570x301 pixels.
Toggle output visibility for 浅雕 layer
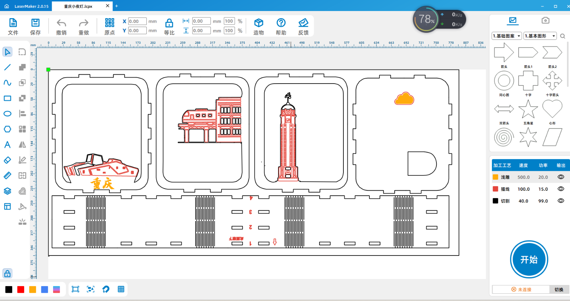561,177
